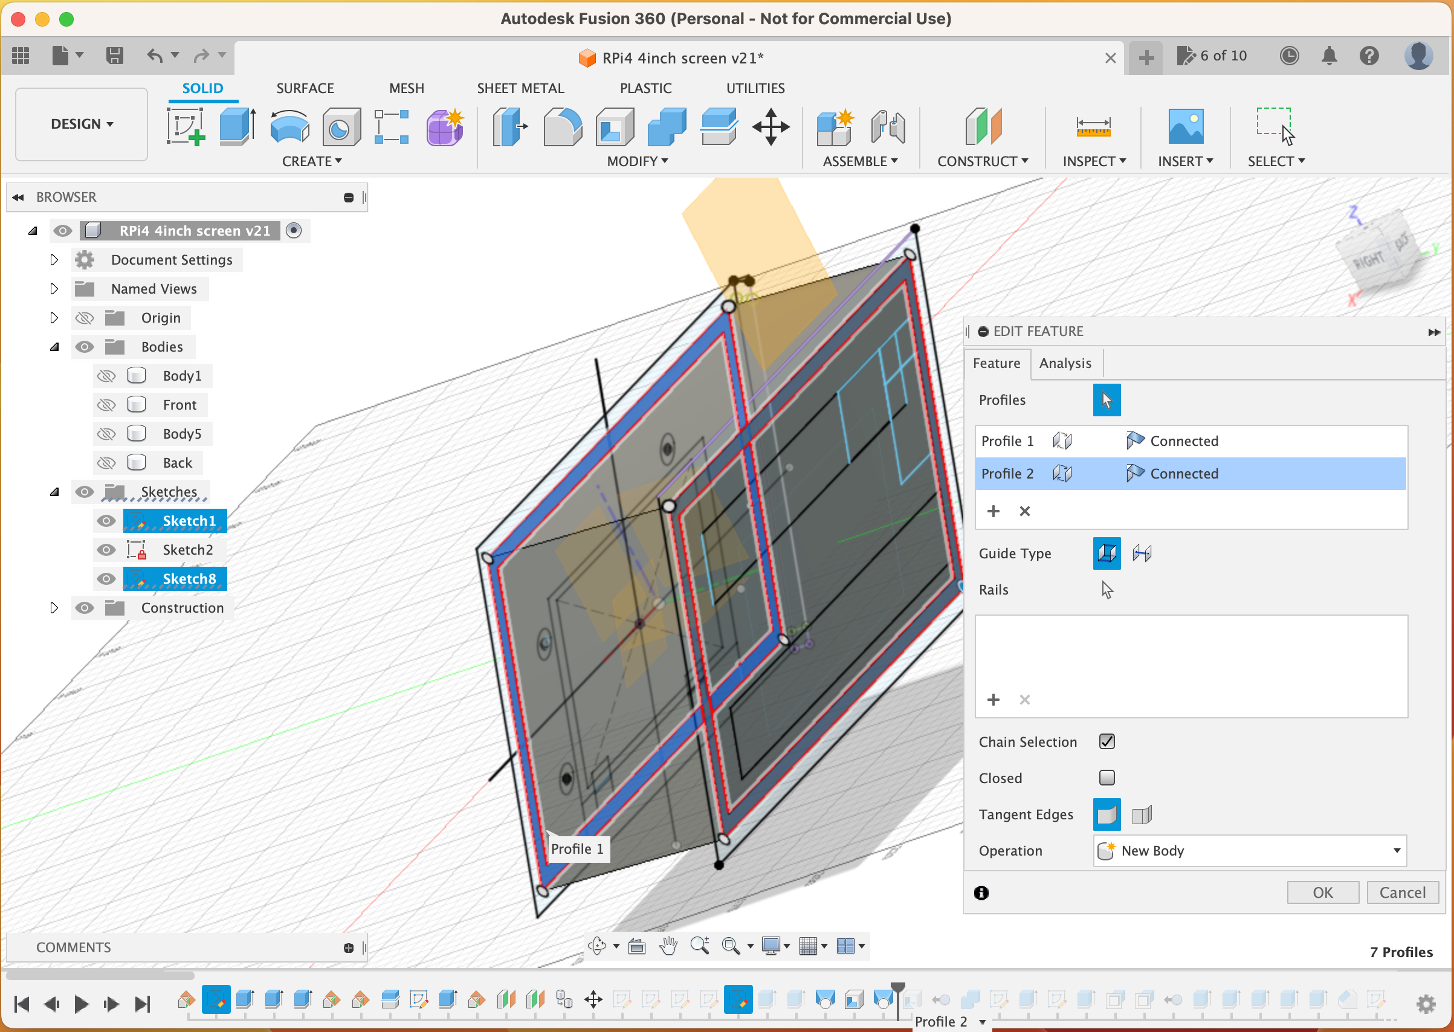Select the Midplane construct tool
This screenshot has width=1454, height=1032.
point(983,126)
